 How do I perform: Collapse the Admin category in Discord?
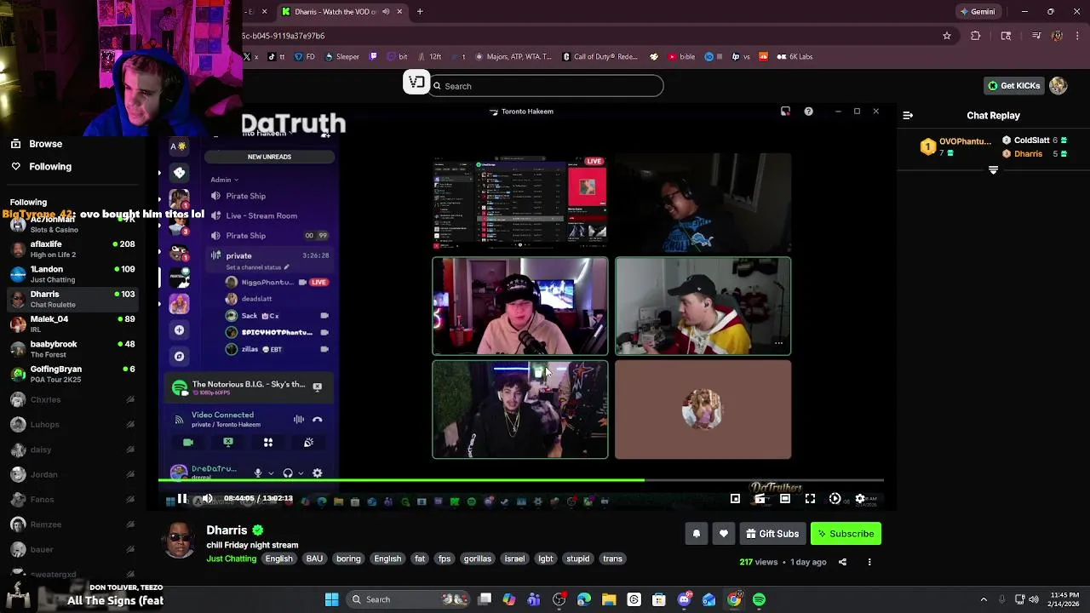click(x=224, y=180)
